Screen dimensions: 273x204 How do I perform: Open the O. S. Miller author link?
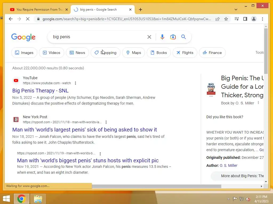point(228,165)
